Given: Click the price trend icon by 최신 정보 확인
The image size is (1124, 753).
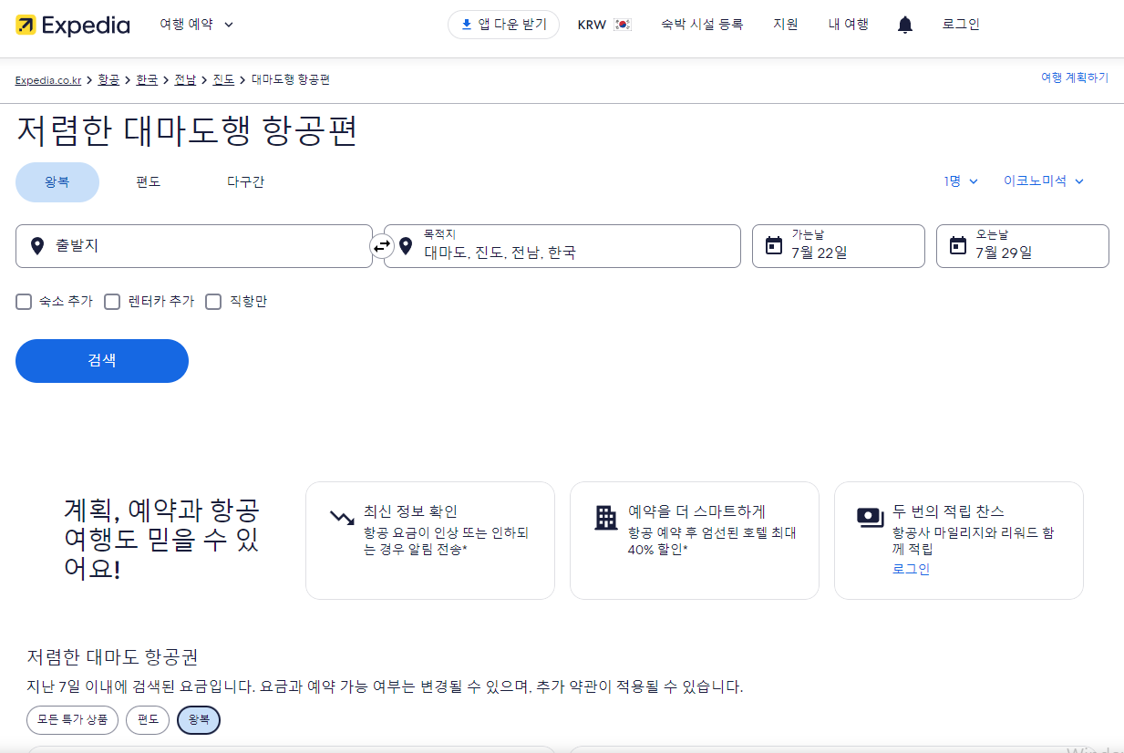Looking at the screenshot, I should click(x=342, y=518).
